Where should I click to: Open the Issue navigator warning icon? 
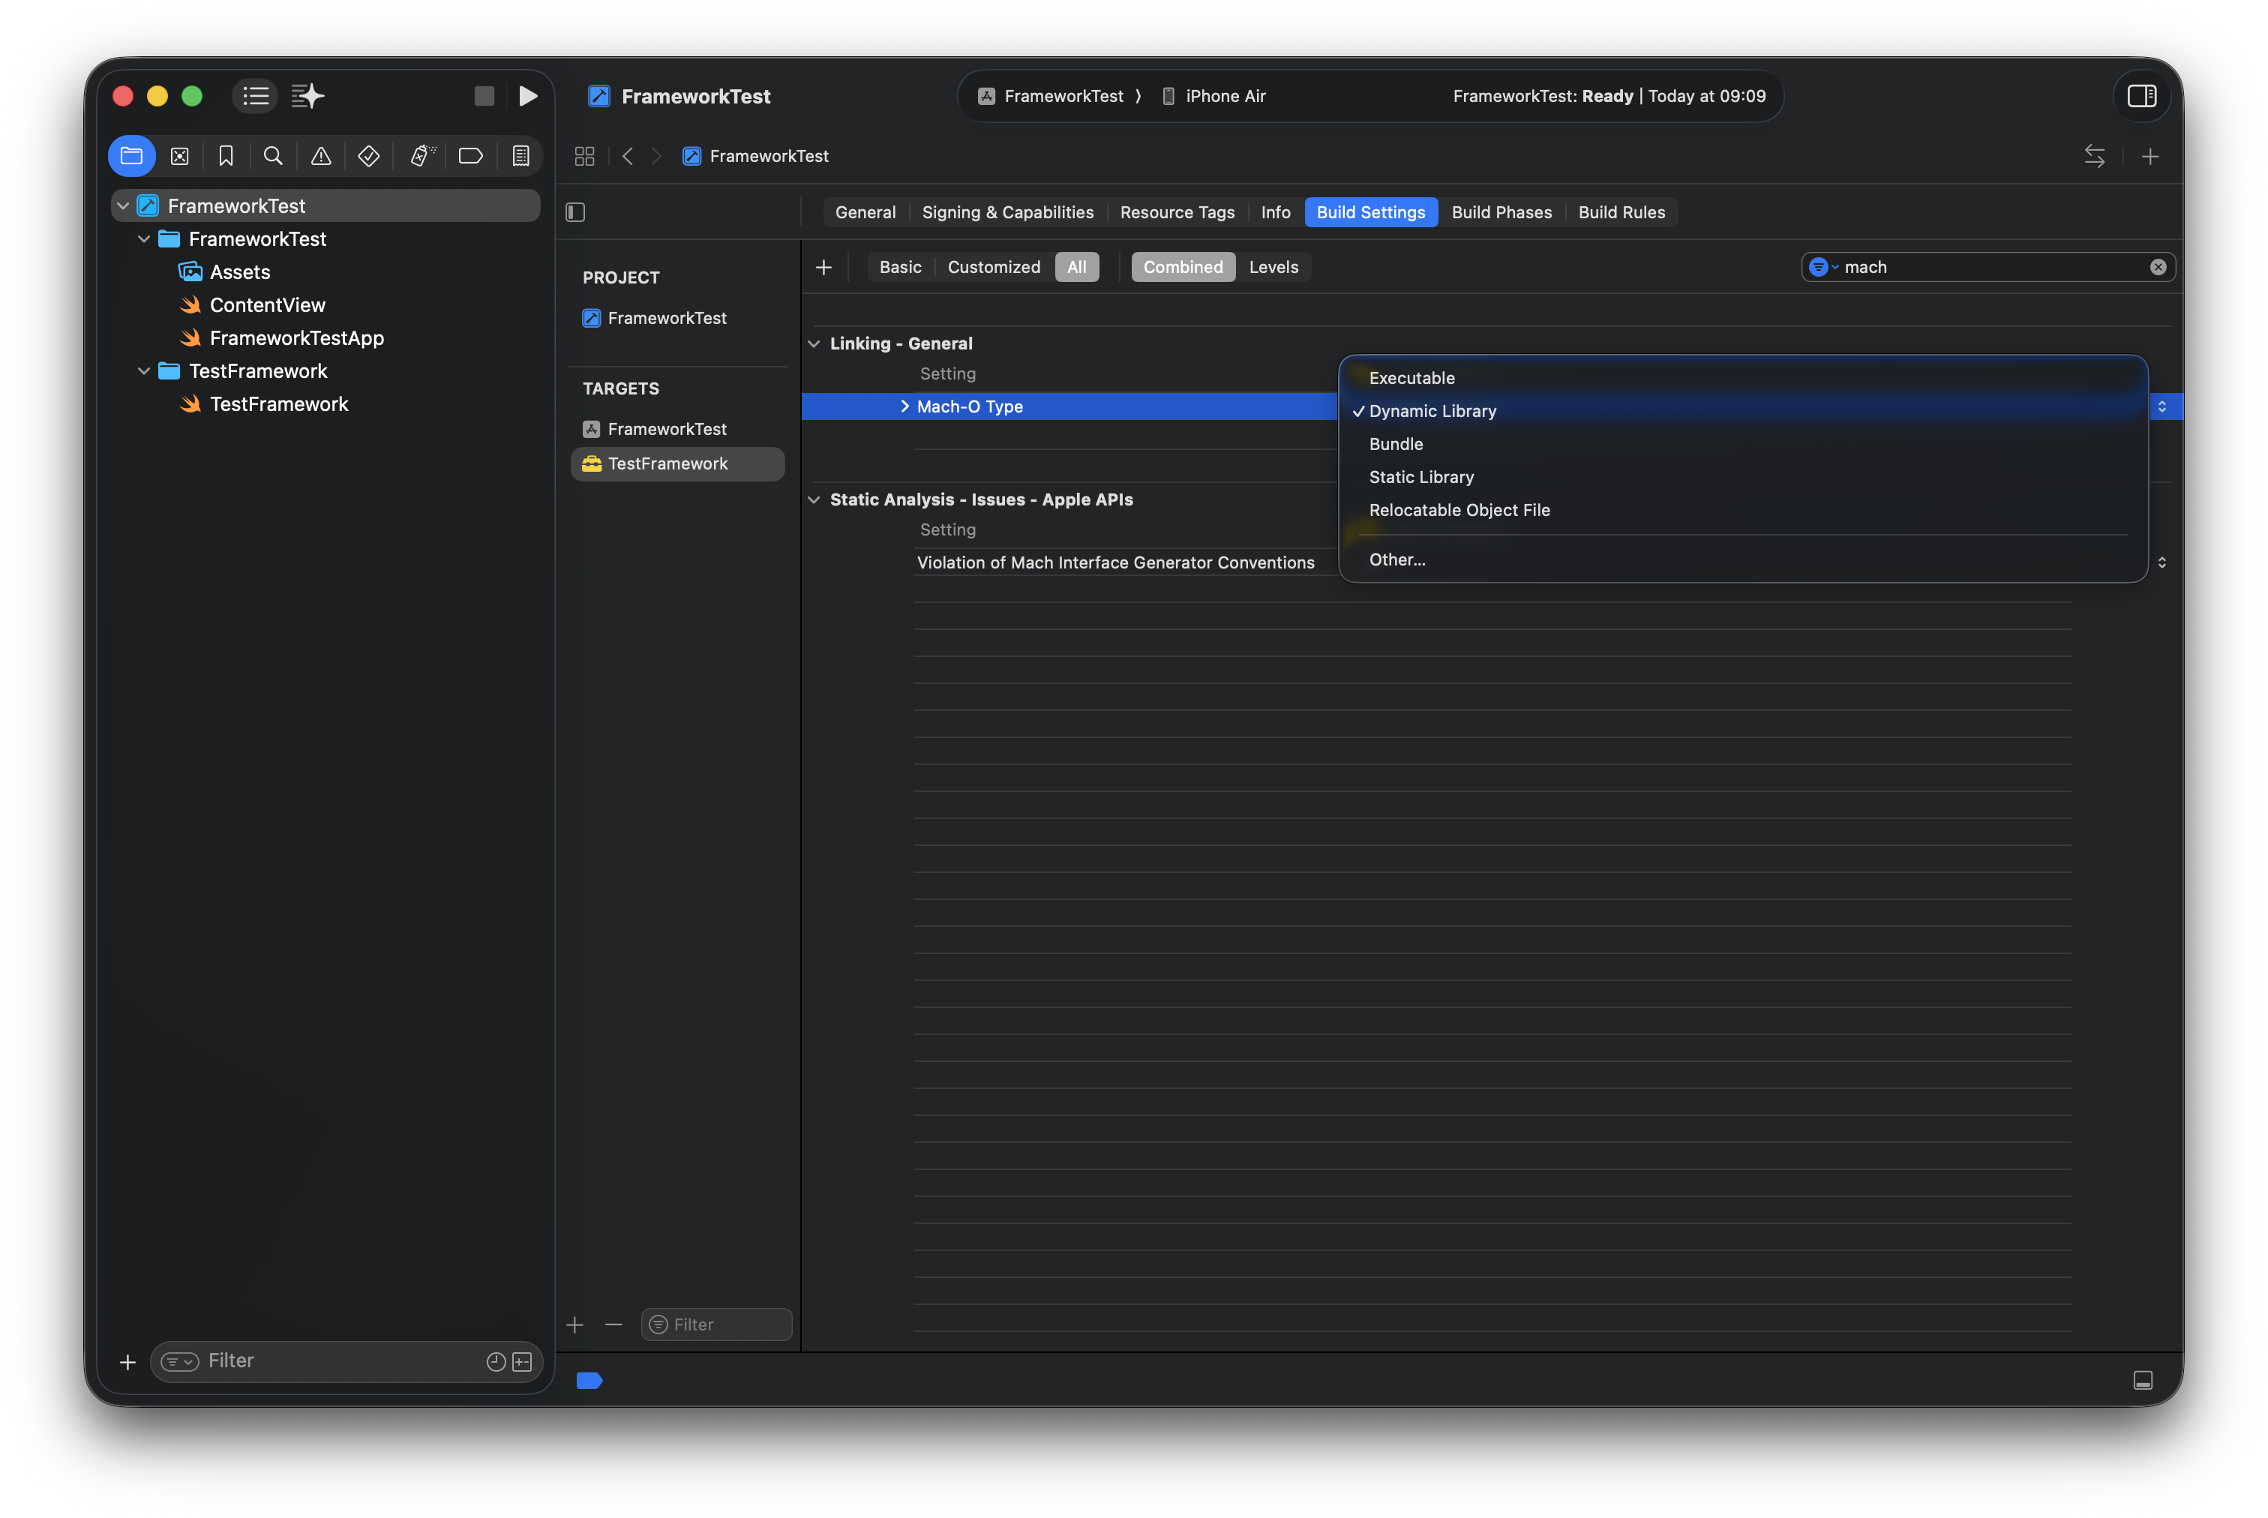click(x=320, y=156)
